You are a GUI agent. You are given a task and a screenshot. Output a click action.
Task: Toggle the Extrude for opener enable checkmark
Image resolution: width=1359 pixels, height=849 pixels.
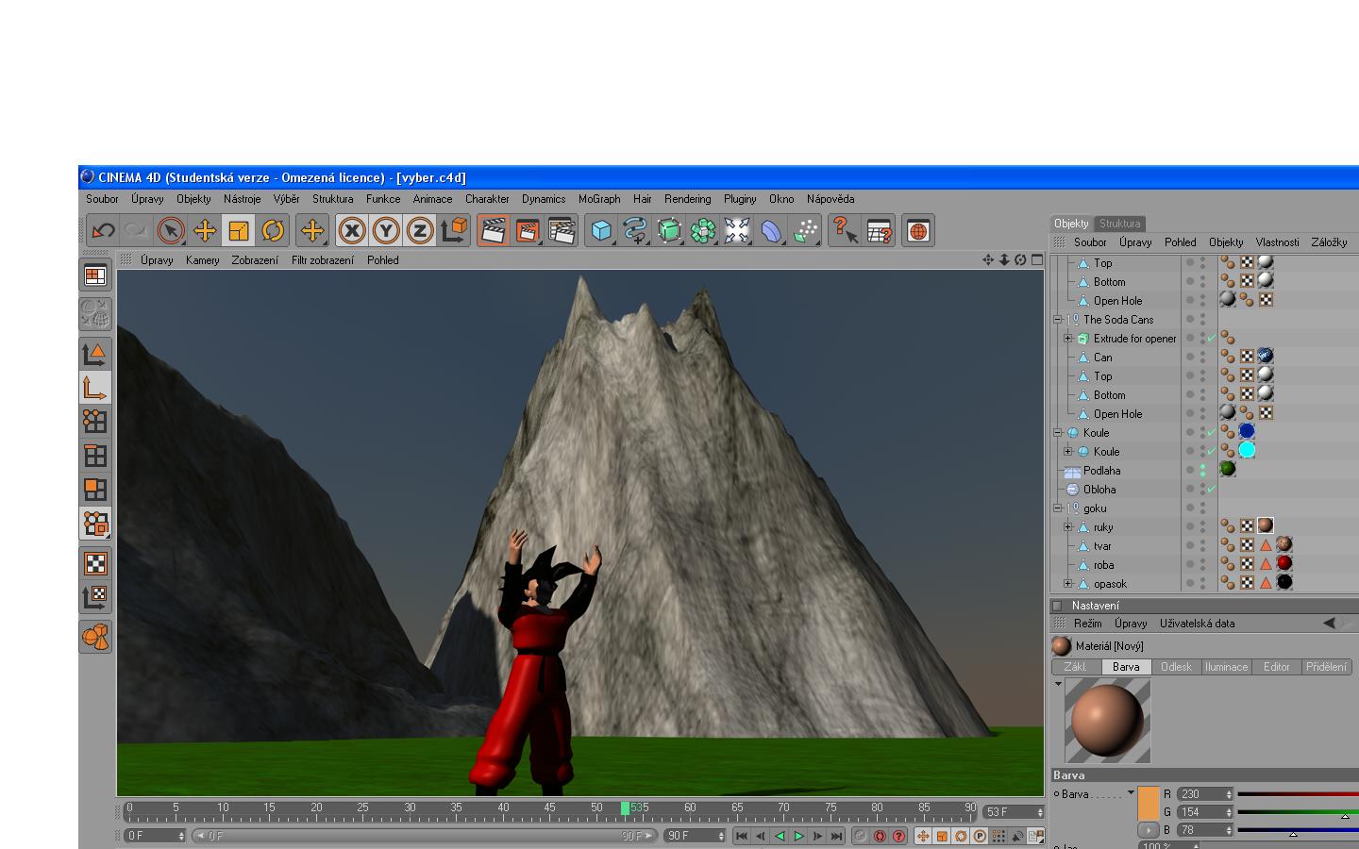[x=1212, y=339]
